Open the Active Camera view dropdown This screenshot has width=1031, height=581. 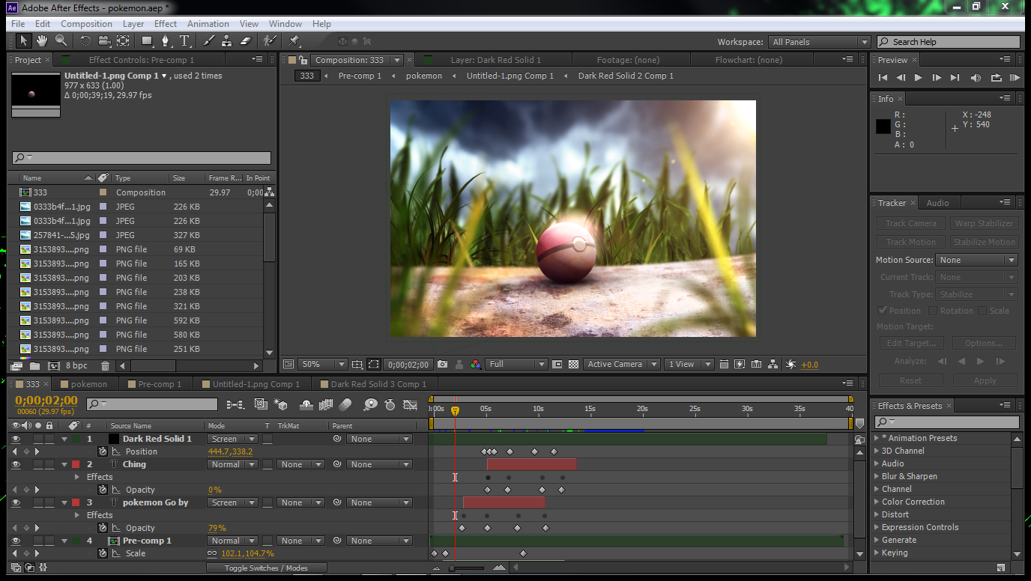point(622,365)
